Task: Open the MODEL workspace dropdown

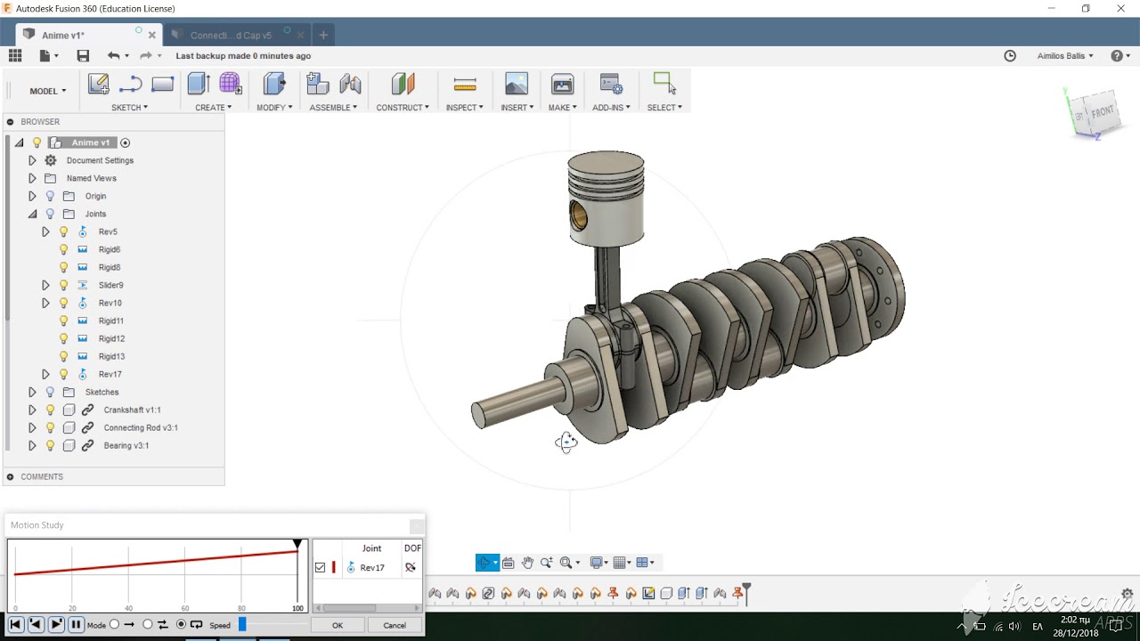Action: (48, 91)
